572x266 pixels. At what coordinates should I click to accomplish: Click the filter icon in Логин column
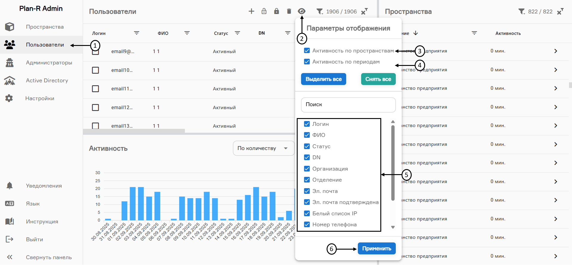[x=136, y=33]
